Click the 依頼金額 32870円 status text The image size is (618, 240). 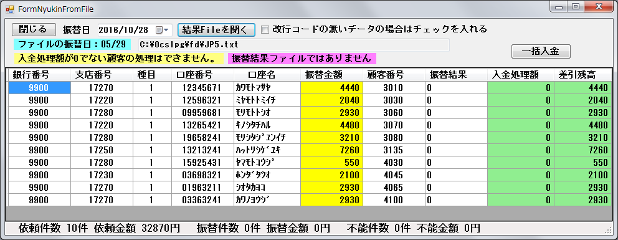[137, 228]
